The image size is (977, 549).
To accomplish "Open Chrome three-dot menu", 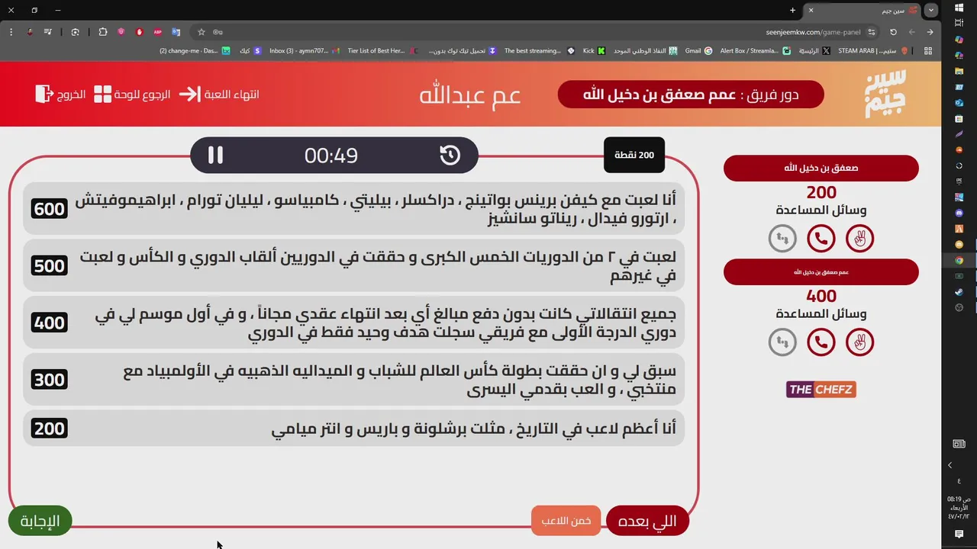I will (11, 32).
